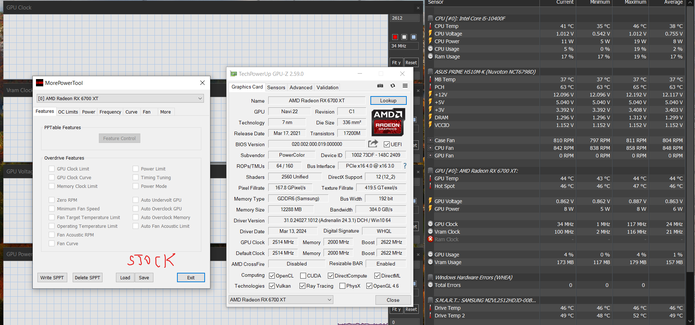Click the GPU Usage gauge icon
695x325 pixels.
(430, 255)
